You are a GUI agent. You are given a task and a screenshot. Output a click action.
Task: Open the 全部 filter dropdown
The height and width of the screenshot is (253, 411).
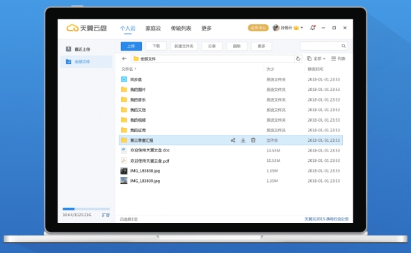tap(316, 58)
